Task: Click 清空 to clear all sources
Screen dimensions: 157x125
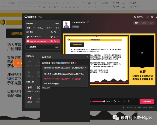Action: (x=57, y=47)
